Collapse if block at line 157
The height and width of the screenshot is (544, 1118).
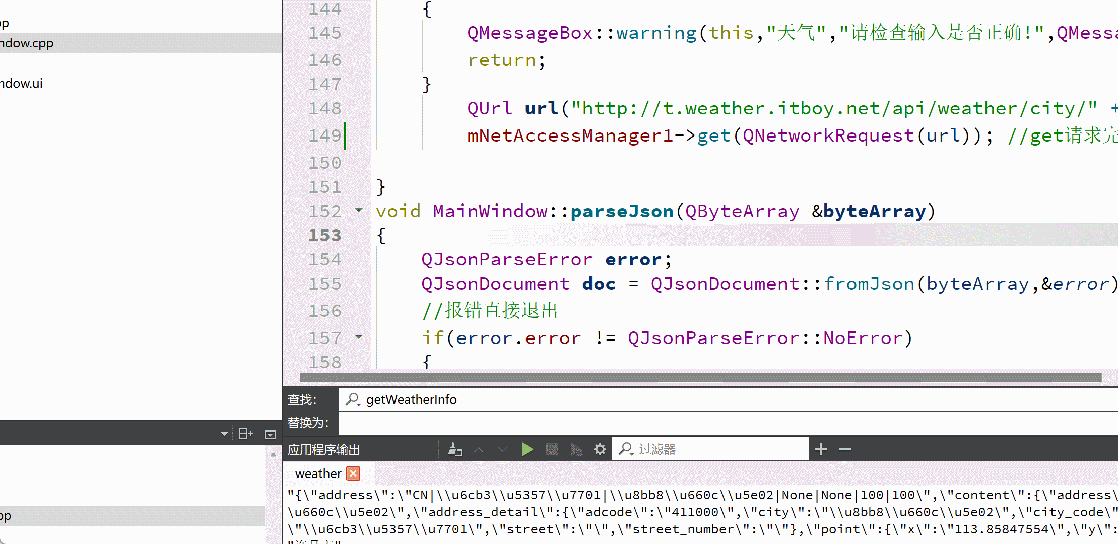click(x=359, y=337)
